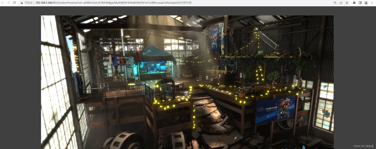The image size is (376, 149).
Task: Open the page zoom magnifier control
Action: (x=335, y=3)
